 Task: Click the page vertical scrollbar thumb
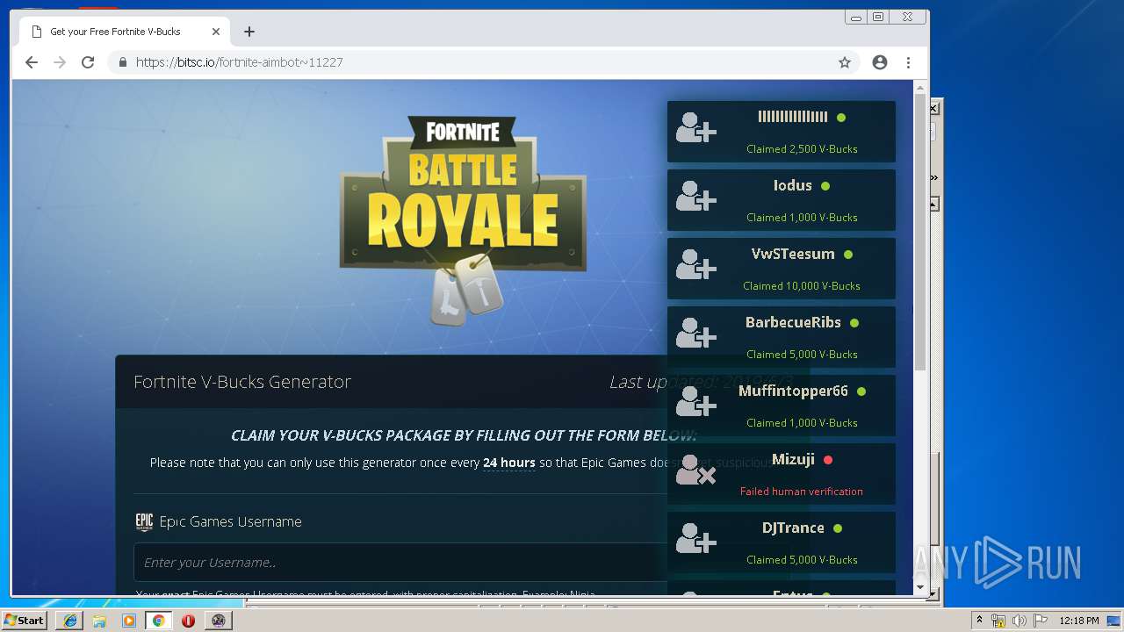[x=920, y=233]
